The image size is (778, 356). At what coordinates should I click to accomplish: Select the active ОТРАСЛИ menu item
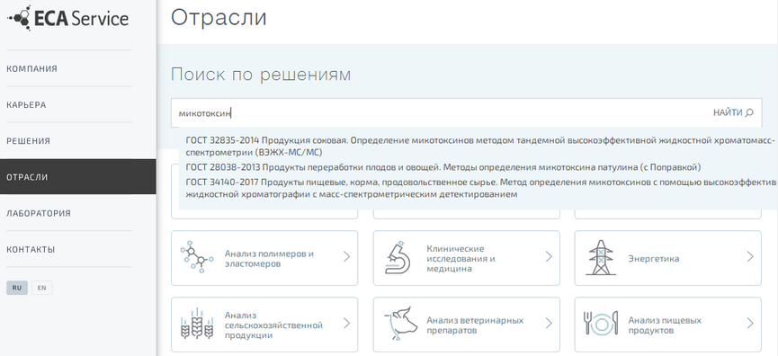tap(78, 177)
